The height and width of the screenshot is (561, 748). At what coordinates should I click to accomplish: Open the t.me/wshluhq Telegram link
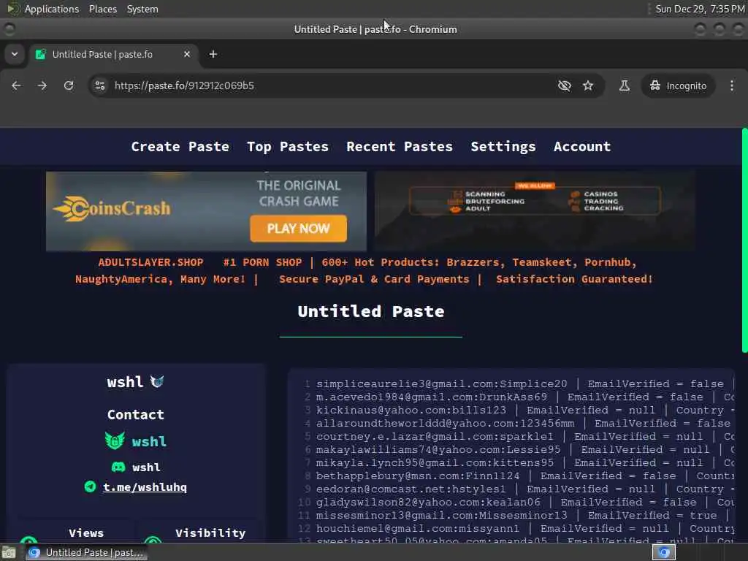coord(145,487)
